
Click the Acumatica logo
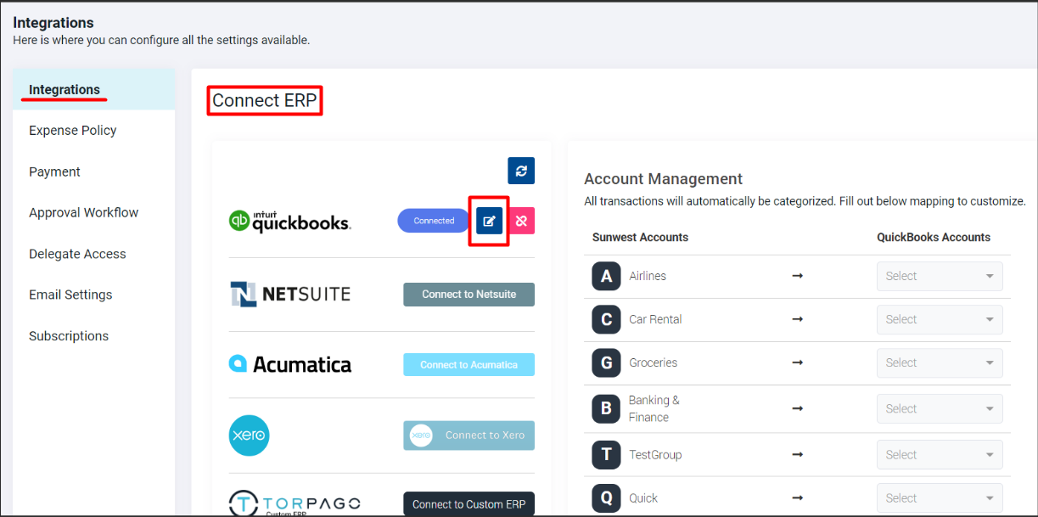coord(290,364)
